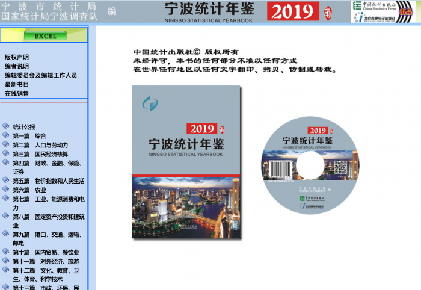The image size is (421, 290).
Task: Open the 版权声明 link
Action: pos(17,57)
